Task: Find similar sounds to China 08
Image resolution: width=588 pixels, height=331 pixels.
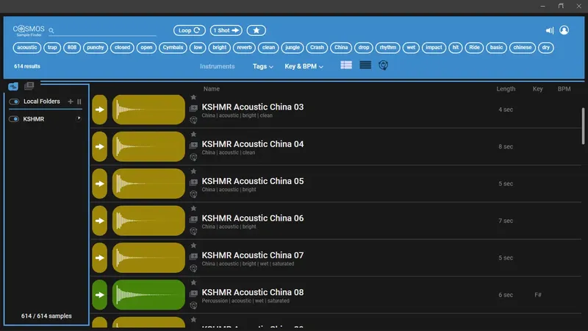Action: (x=193, y=305)
